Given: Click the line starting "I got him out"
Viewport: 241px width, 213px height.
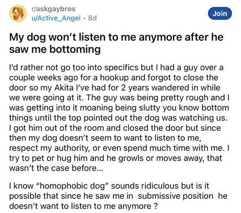Looking at the screenshot, I should pyautogui.click(x=115, y=128).
